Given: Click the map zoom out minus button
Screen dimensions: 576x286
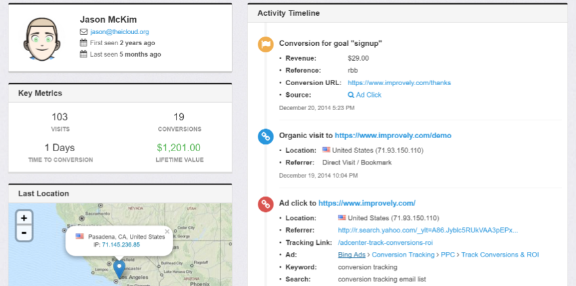Looking at the screenshot, I should tap(24, 233).
